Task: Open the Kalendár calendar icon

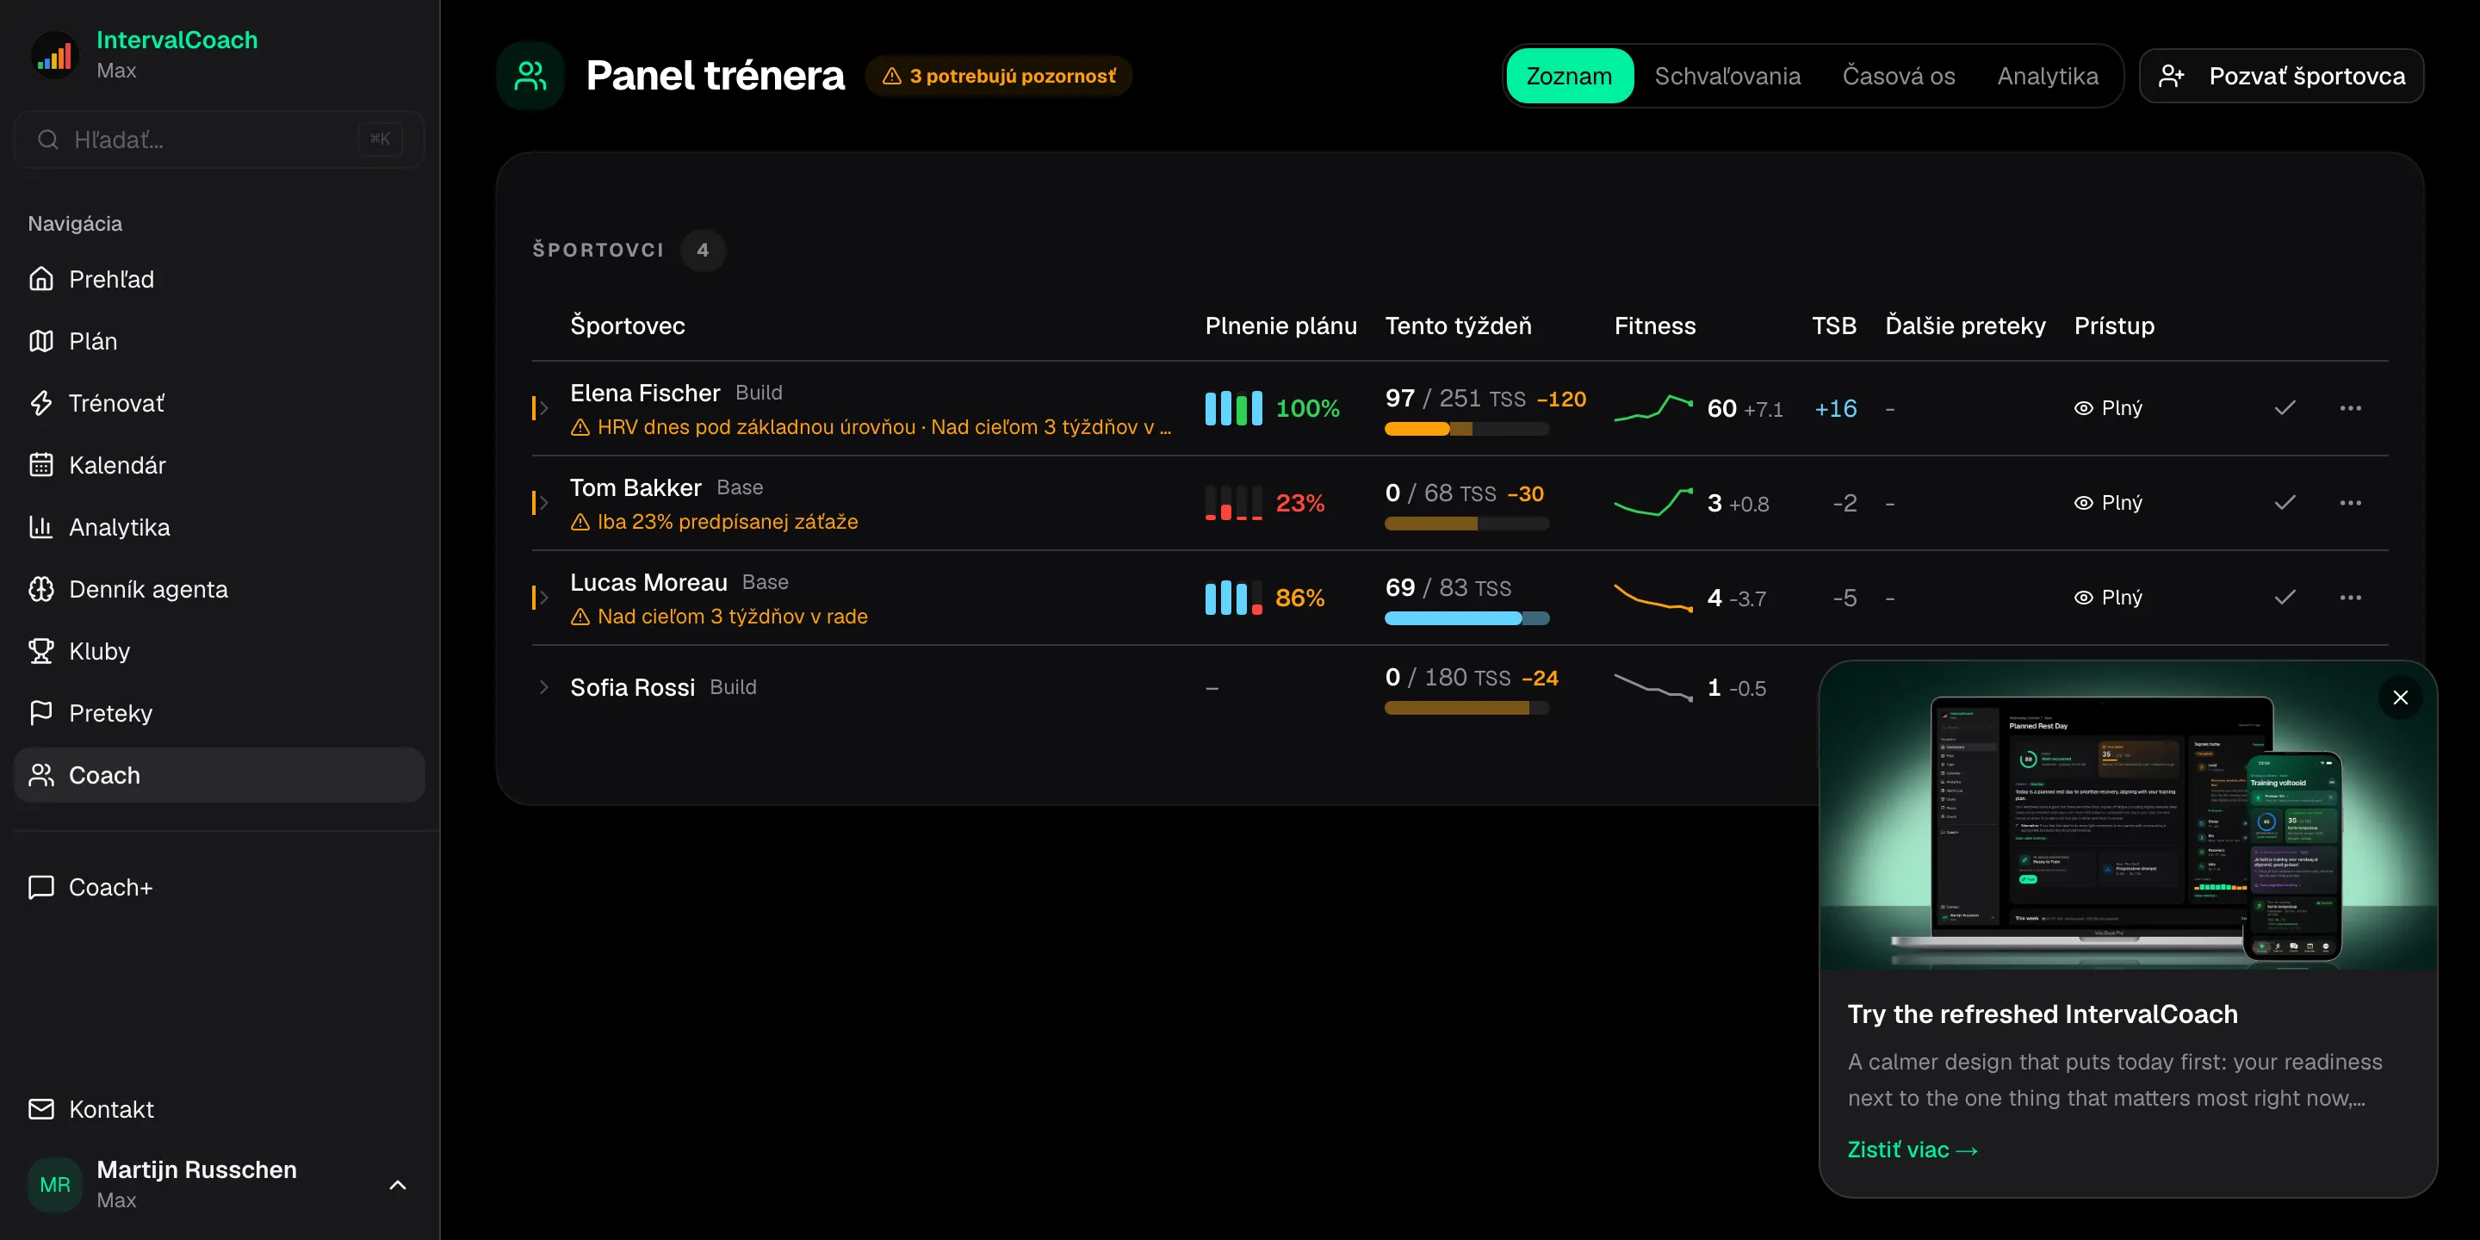Action: coord(40,465)
